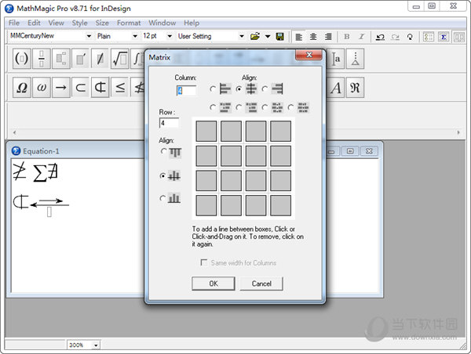Open the text label 'a' template palette
471x354 pixels.
[x=335, y=59]
